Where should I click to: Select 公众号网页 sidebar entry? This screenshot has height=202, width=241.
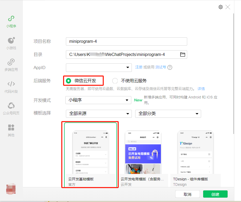pyautogui.click(x=11, y=109)
